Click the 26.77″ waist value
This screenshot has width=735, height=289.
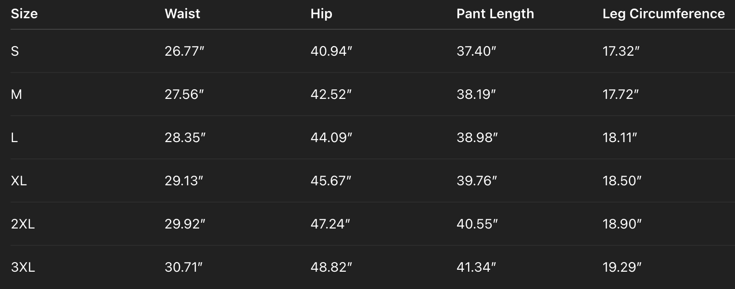[x=185, y=51]
